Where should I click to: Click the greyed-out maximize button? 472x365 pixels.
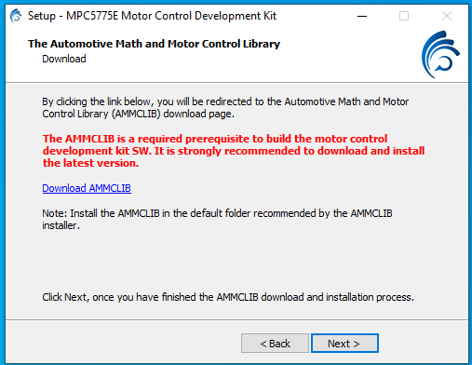pos(404,16)
